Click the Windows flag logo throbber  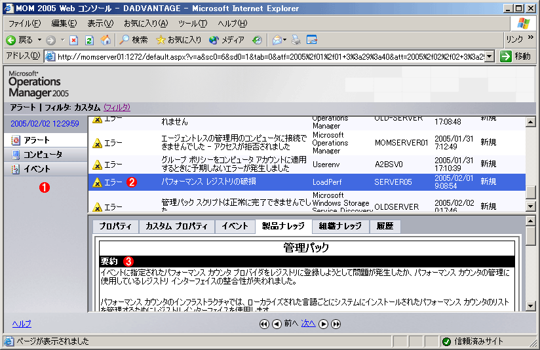(524, 24)
